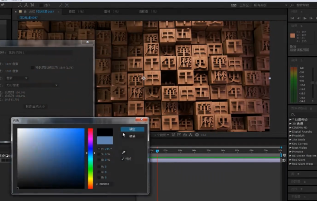This screenshot has width=317, height=201.
Task: Jump to first frame in Preview panel
Action: click(293, 18)
